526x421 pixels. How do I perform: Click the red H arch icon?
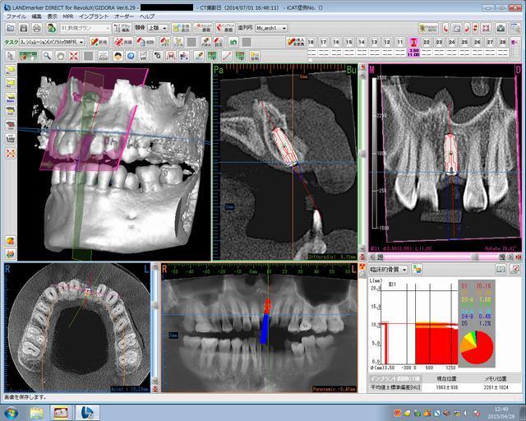click(171, 56)
